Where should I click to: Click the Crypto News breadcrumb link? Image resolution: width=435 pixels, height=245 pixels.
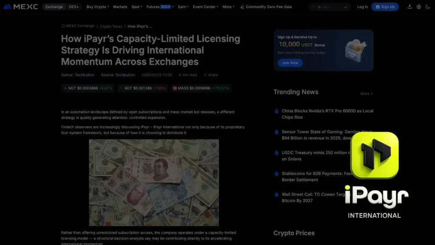pyautogui.click(x=111, y=26)
